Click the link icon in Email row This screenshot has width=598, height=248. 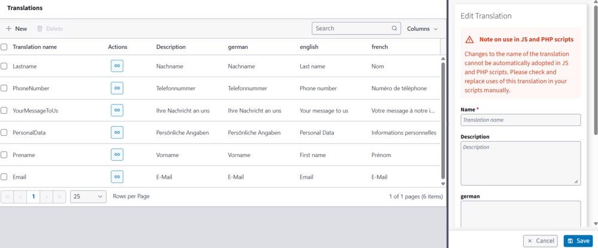(117, 177)
